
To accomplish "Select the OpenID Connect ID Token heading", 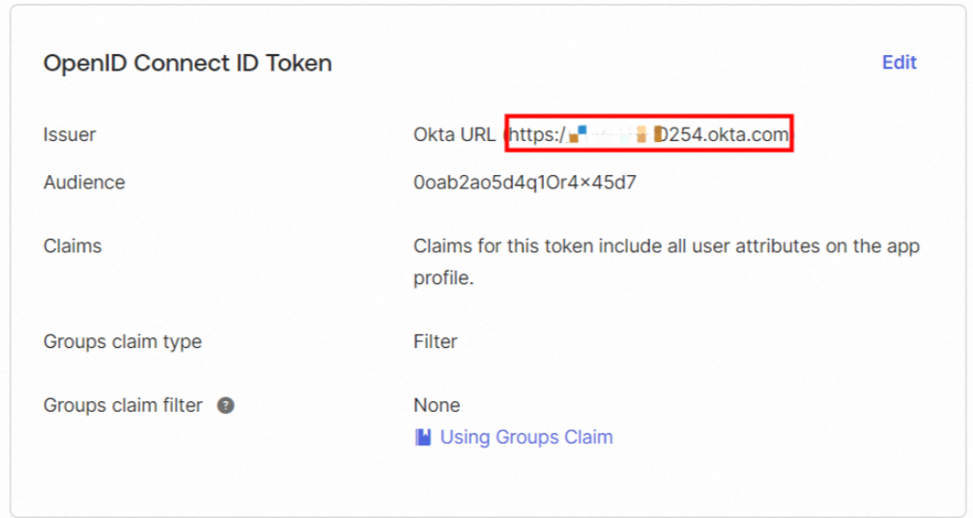I will 187,64.
